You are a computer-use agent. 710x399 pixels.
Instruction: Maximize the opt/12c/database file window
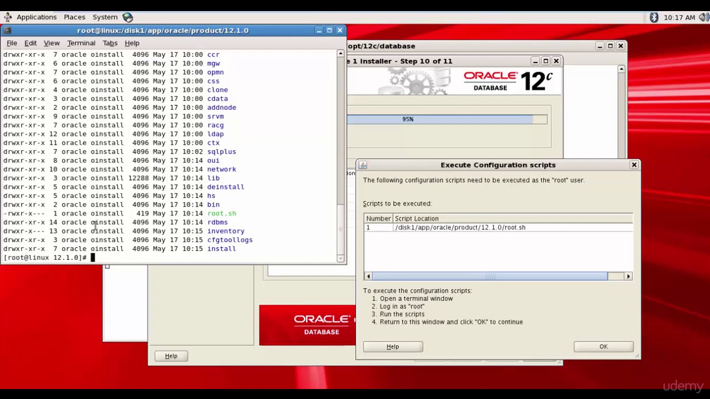click(x=610, y=46)
